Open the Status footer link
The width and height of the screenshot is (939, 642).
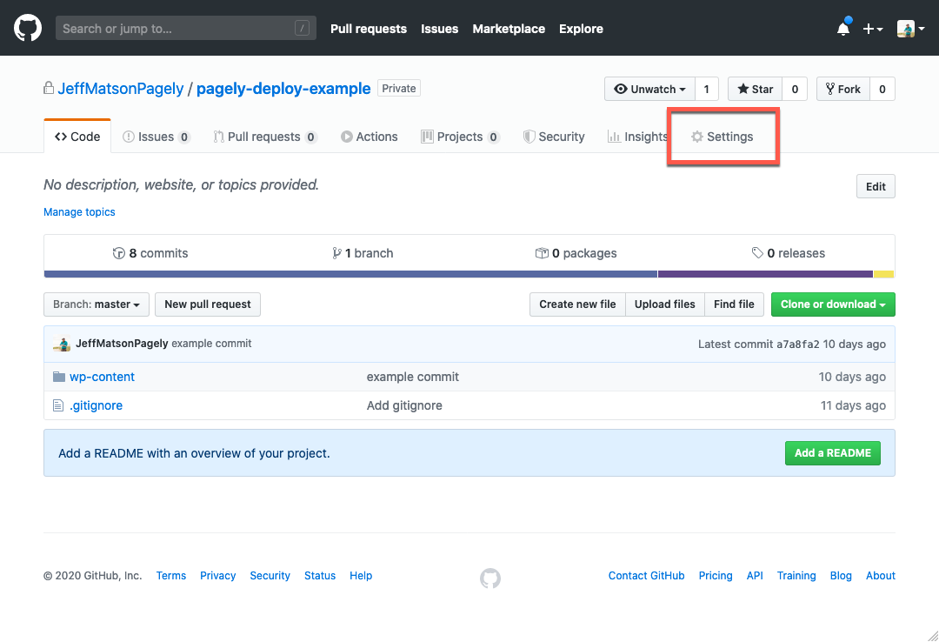coord(320,576)
